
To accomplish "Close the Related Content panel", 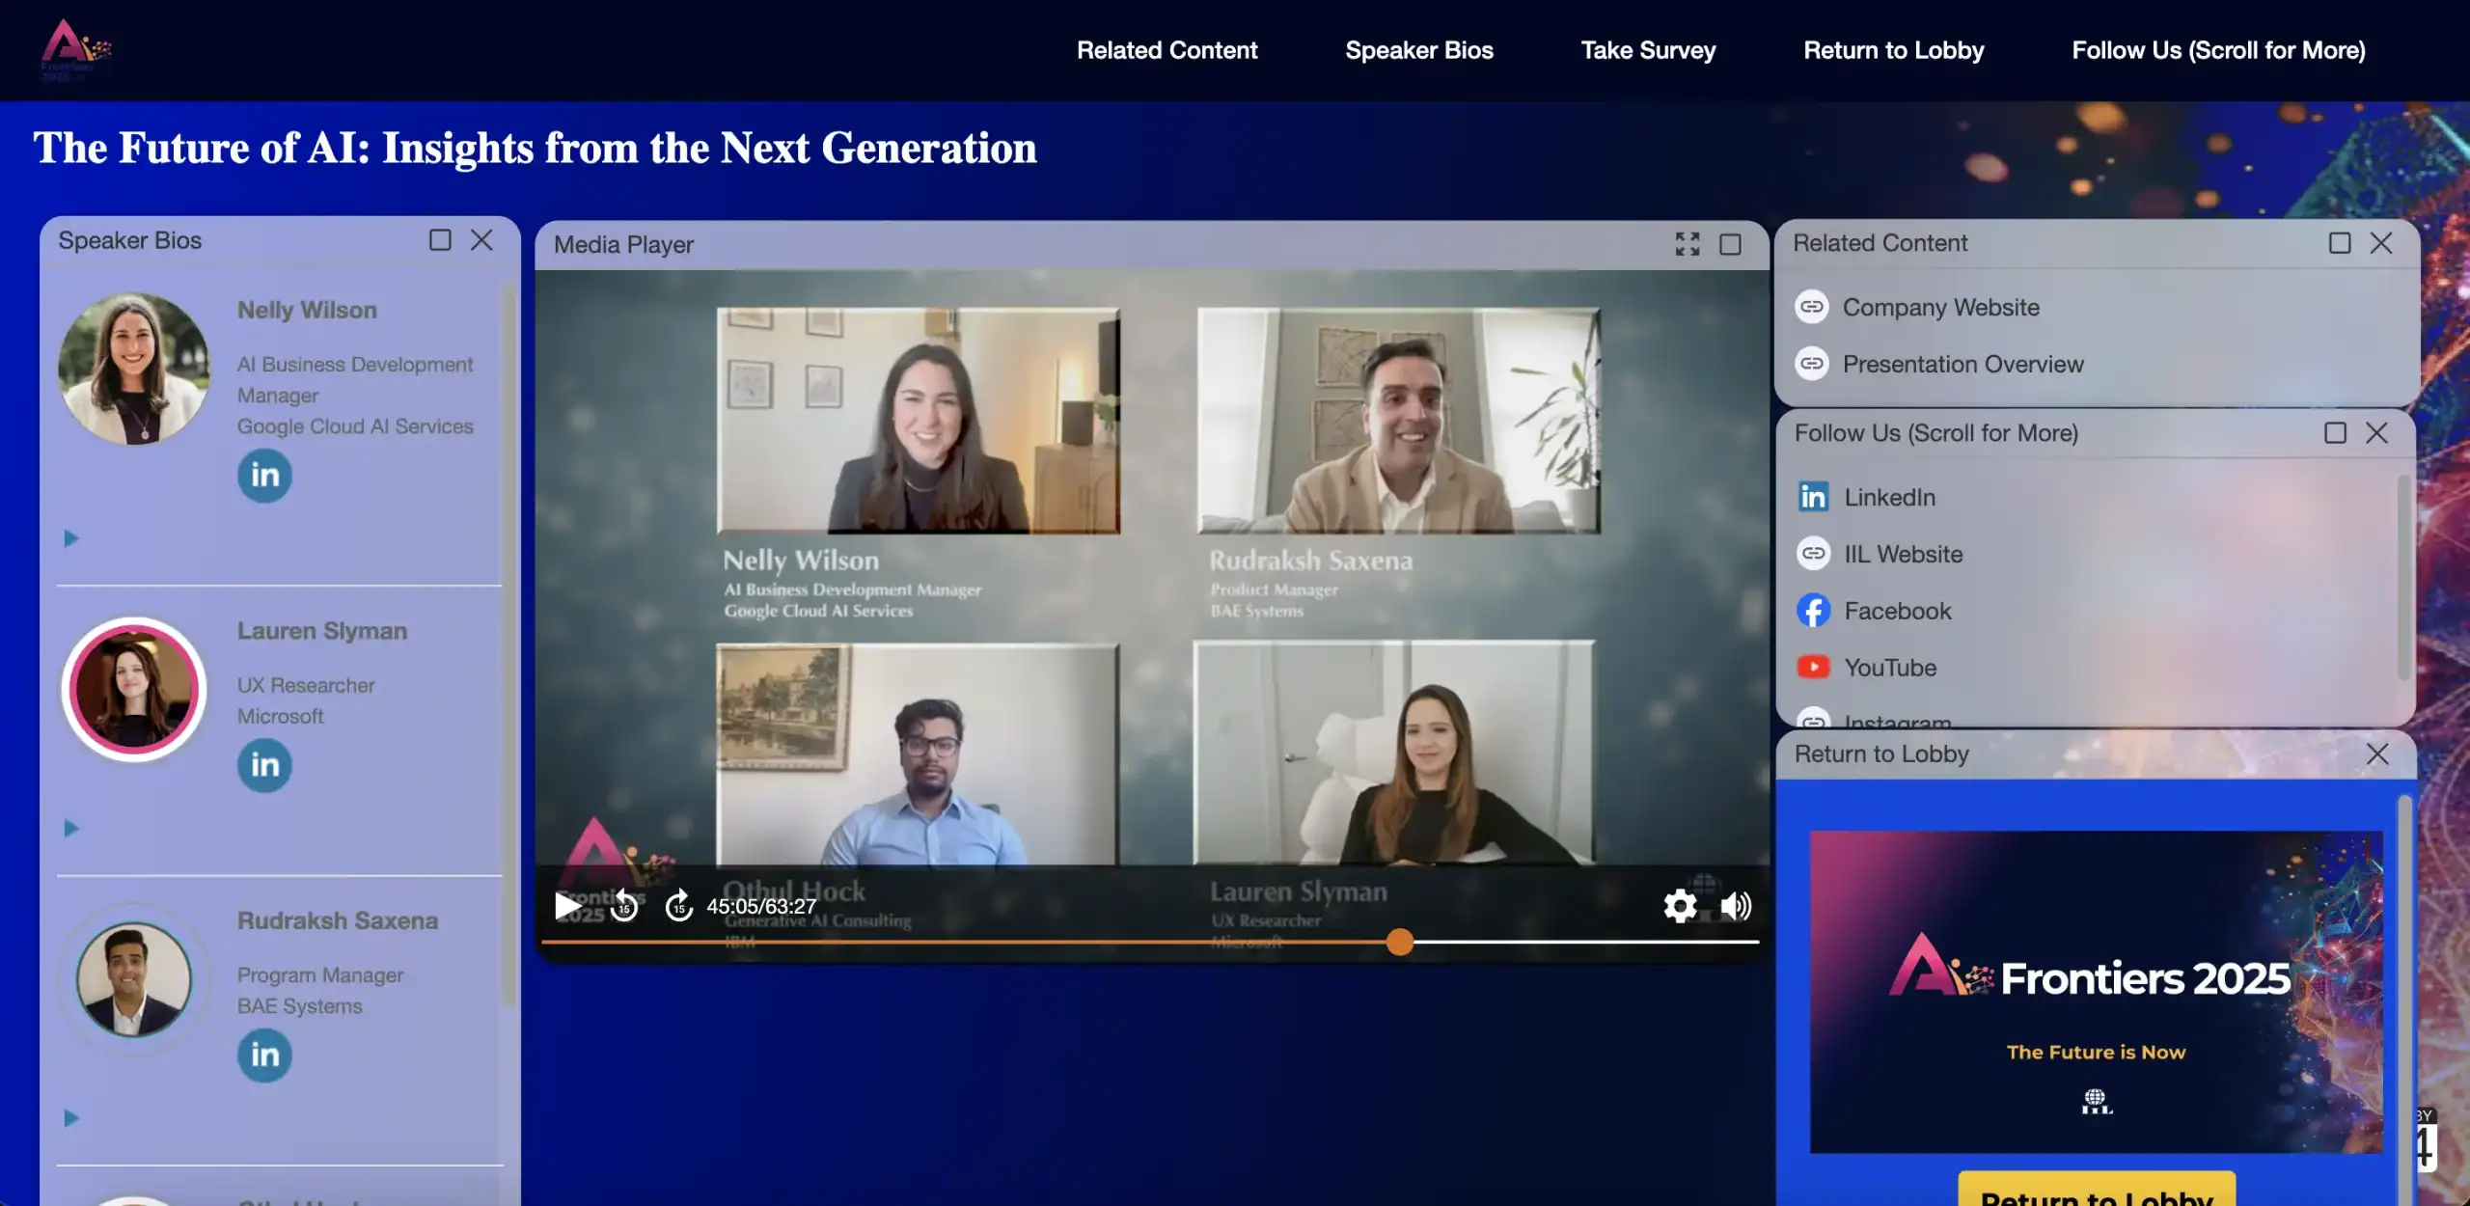I will coord(2381,243).
